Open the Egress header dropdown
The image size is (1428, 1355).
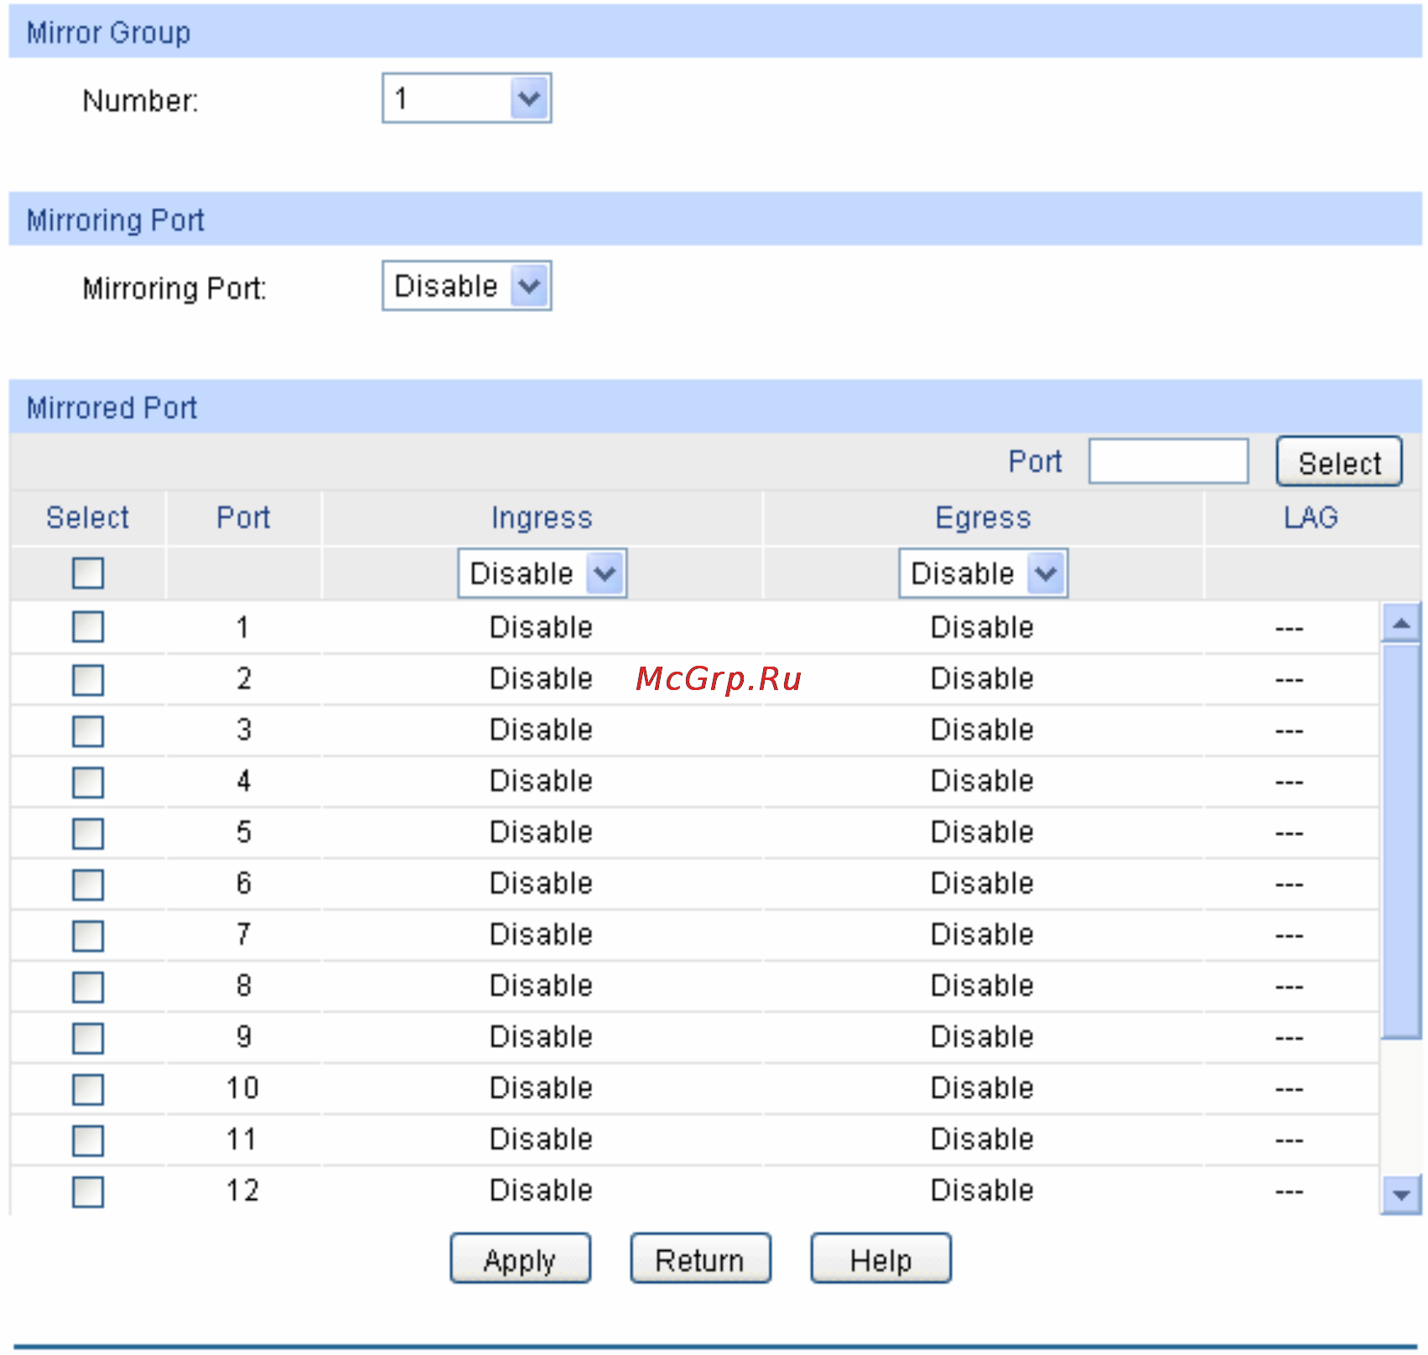[983, 574]
